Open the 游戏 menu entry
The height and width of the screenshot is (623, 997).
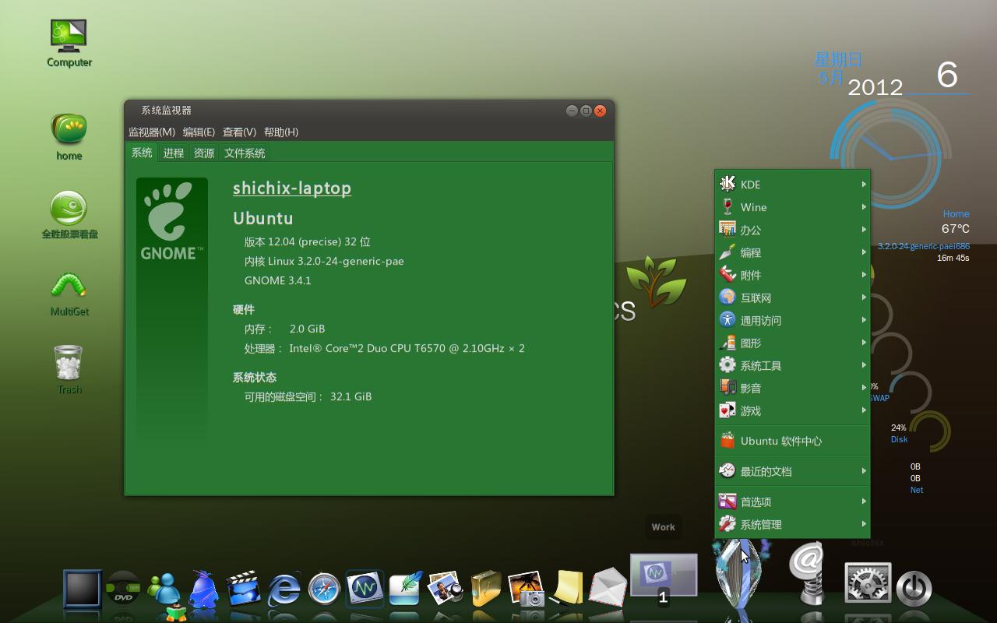[x=792, y=410]
